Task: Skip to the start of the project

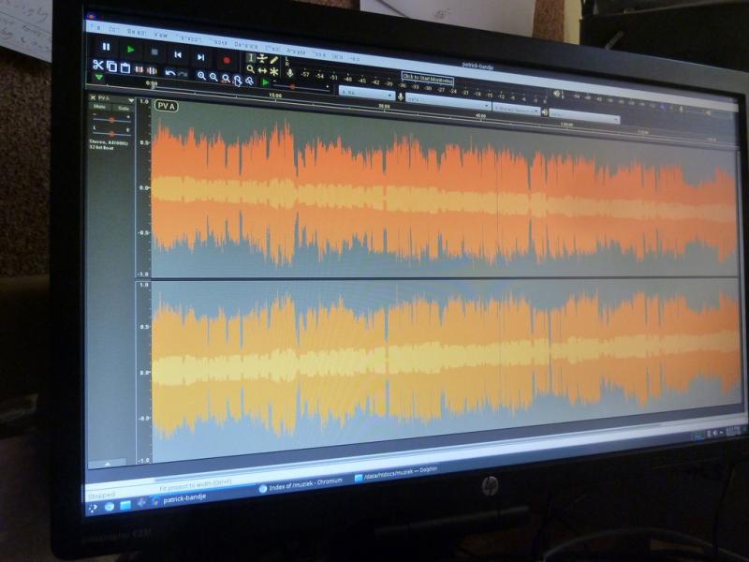Action: [178, 54]
